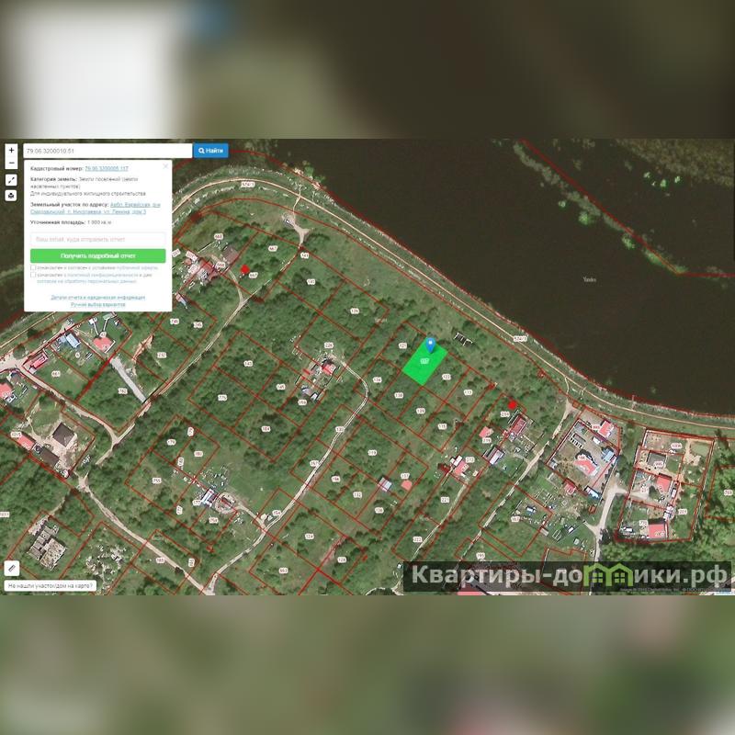Click the green Получить подробный отчет button
Image resolution: width=735 pixels, height=735 pixels.
[98, 255]
